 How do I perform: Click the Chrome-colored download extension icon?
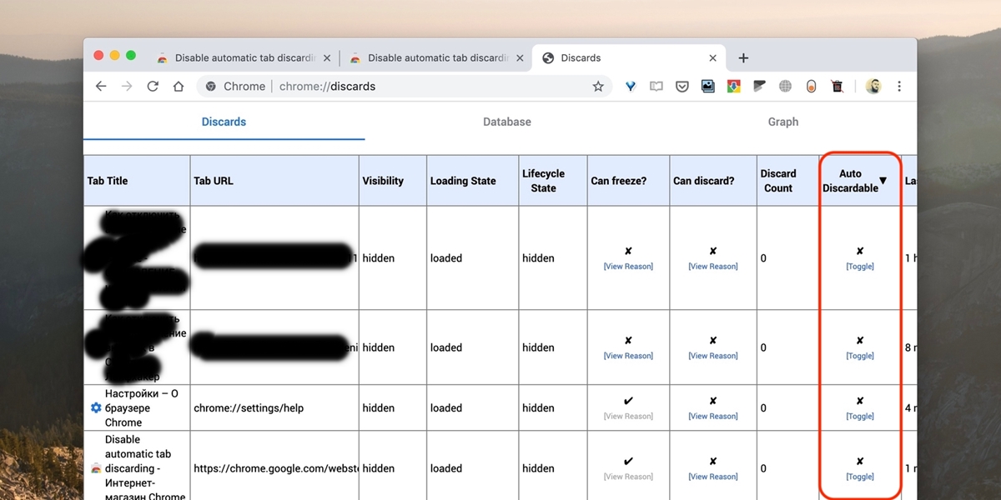click(733, 86)
